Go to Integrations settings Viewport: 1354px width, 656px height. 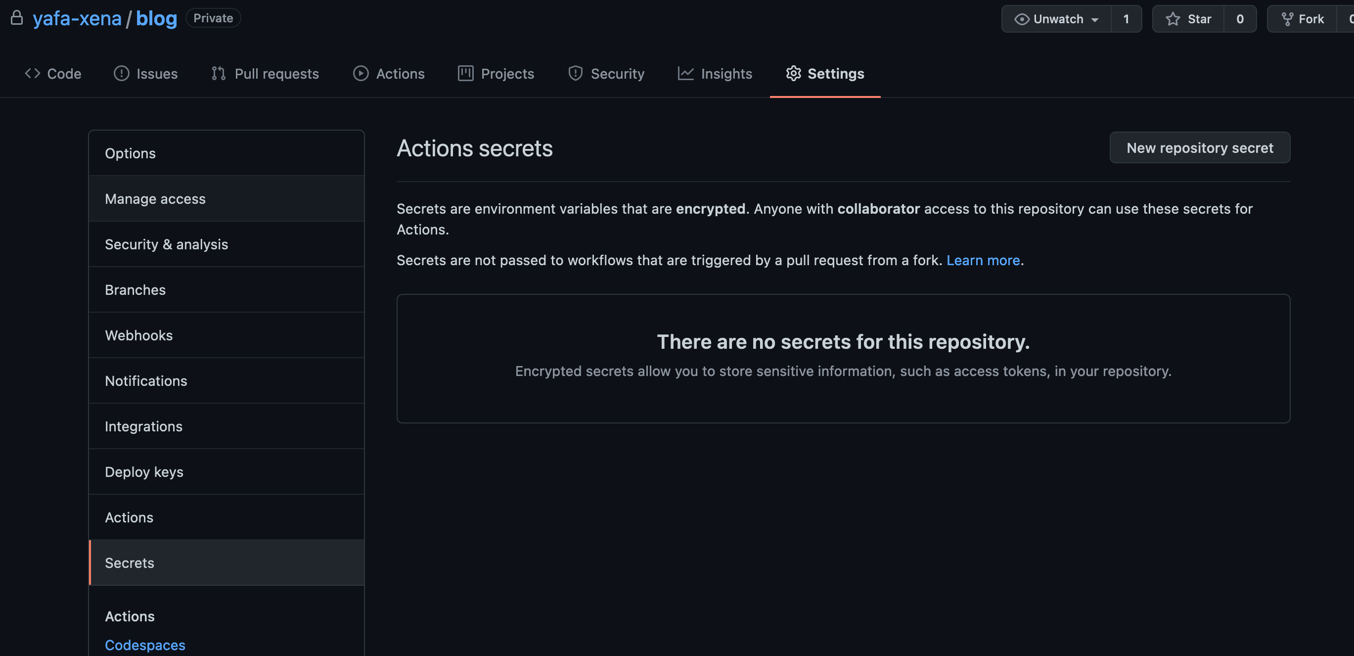coord(226,426)
